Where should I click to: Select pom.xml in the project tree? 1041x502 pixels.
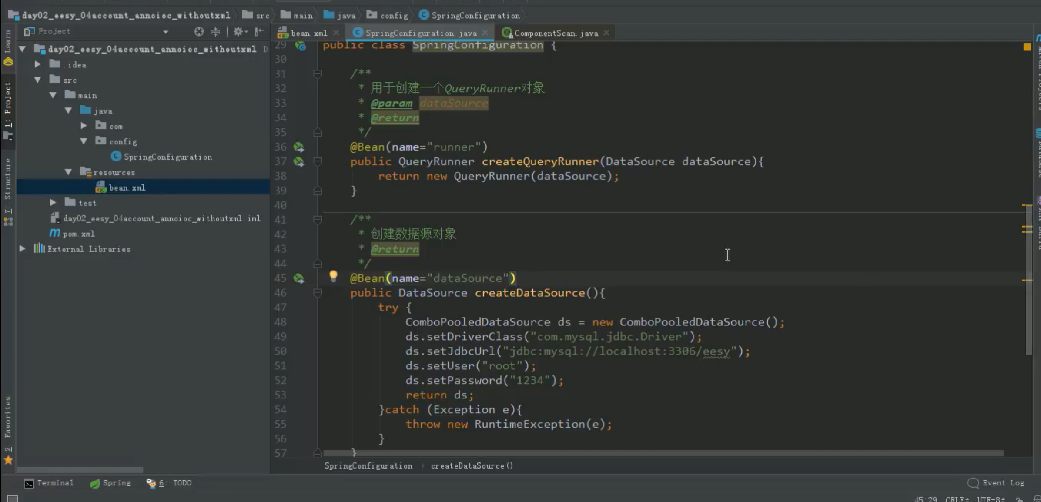[x=78, y=234]
